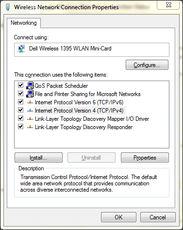Close the Wireless Network Connection Properties window
The width and height of the screenshot is (183, 230).
168,5
